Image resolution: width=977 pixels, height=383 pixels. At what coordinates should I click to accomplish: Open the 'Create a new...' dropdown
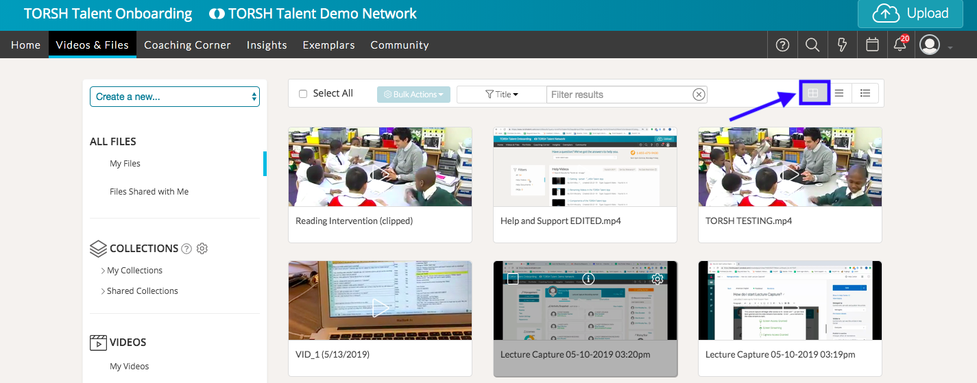[x=175, y=97]
